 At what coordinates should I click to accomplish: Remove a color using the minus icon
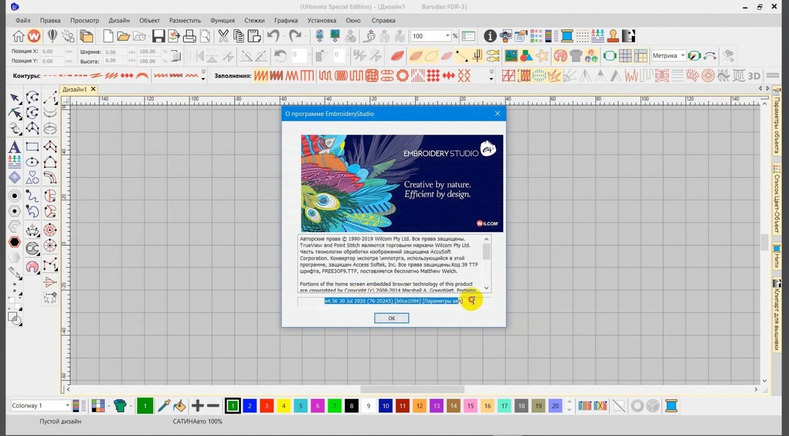point(213,406)
